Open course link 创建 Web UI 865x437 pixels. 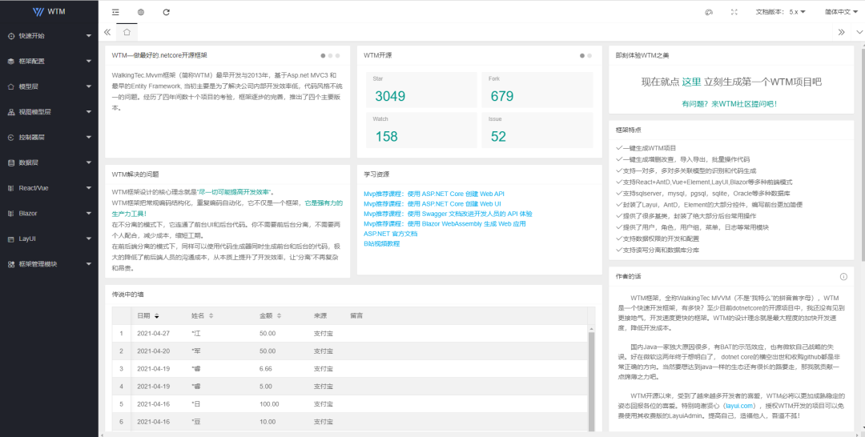[432, 204]
